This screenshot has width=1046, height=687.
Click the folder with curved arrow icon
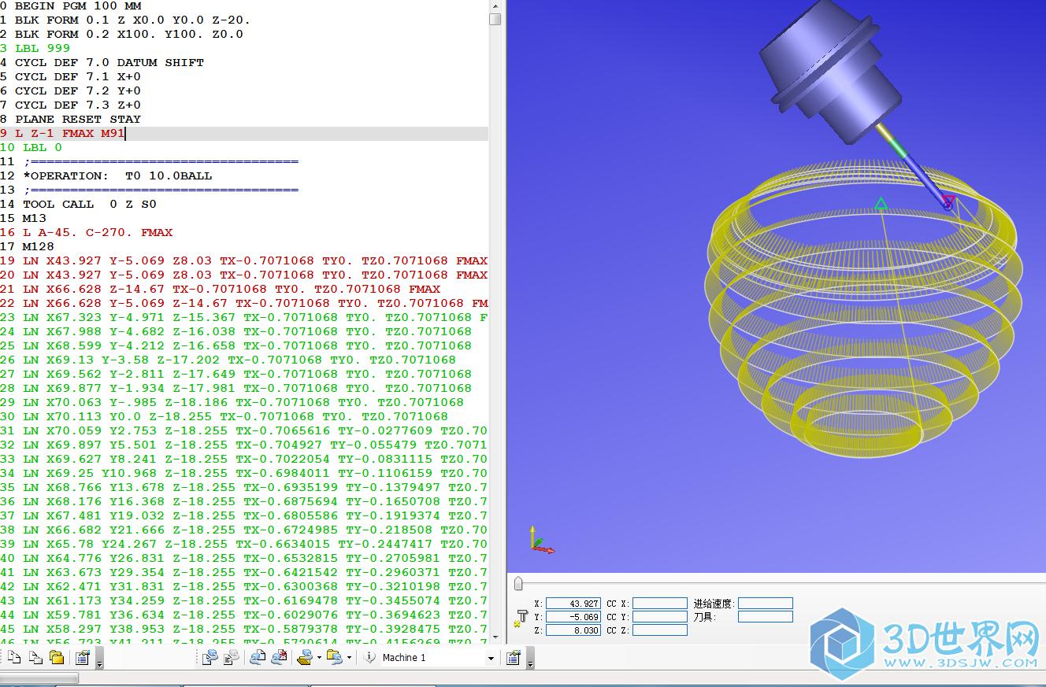click(x=335, y=657)
